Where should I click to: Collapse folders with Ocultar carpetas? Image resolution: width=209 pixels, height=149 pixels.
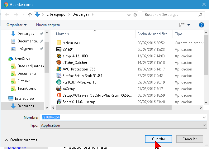pos(21,140)
